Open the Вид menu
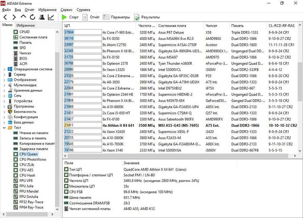The height and width of the screenshot is (218, 303). pyautogui.click(x=18, y=10)
